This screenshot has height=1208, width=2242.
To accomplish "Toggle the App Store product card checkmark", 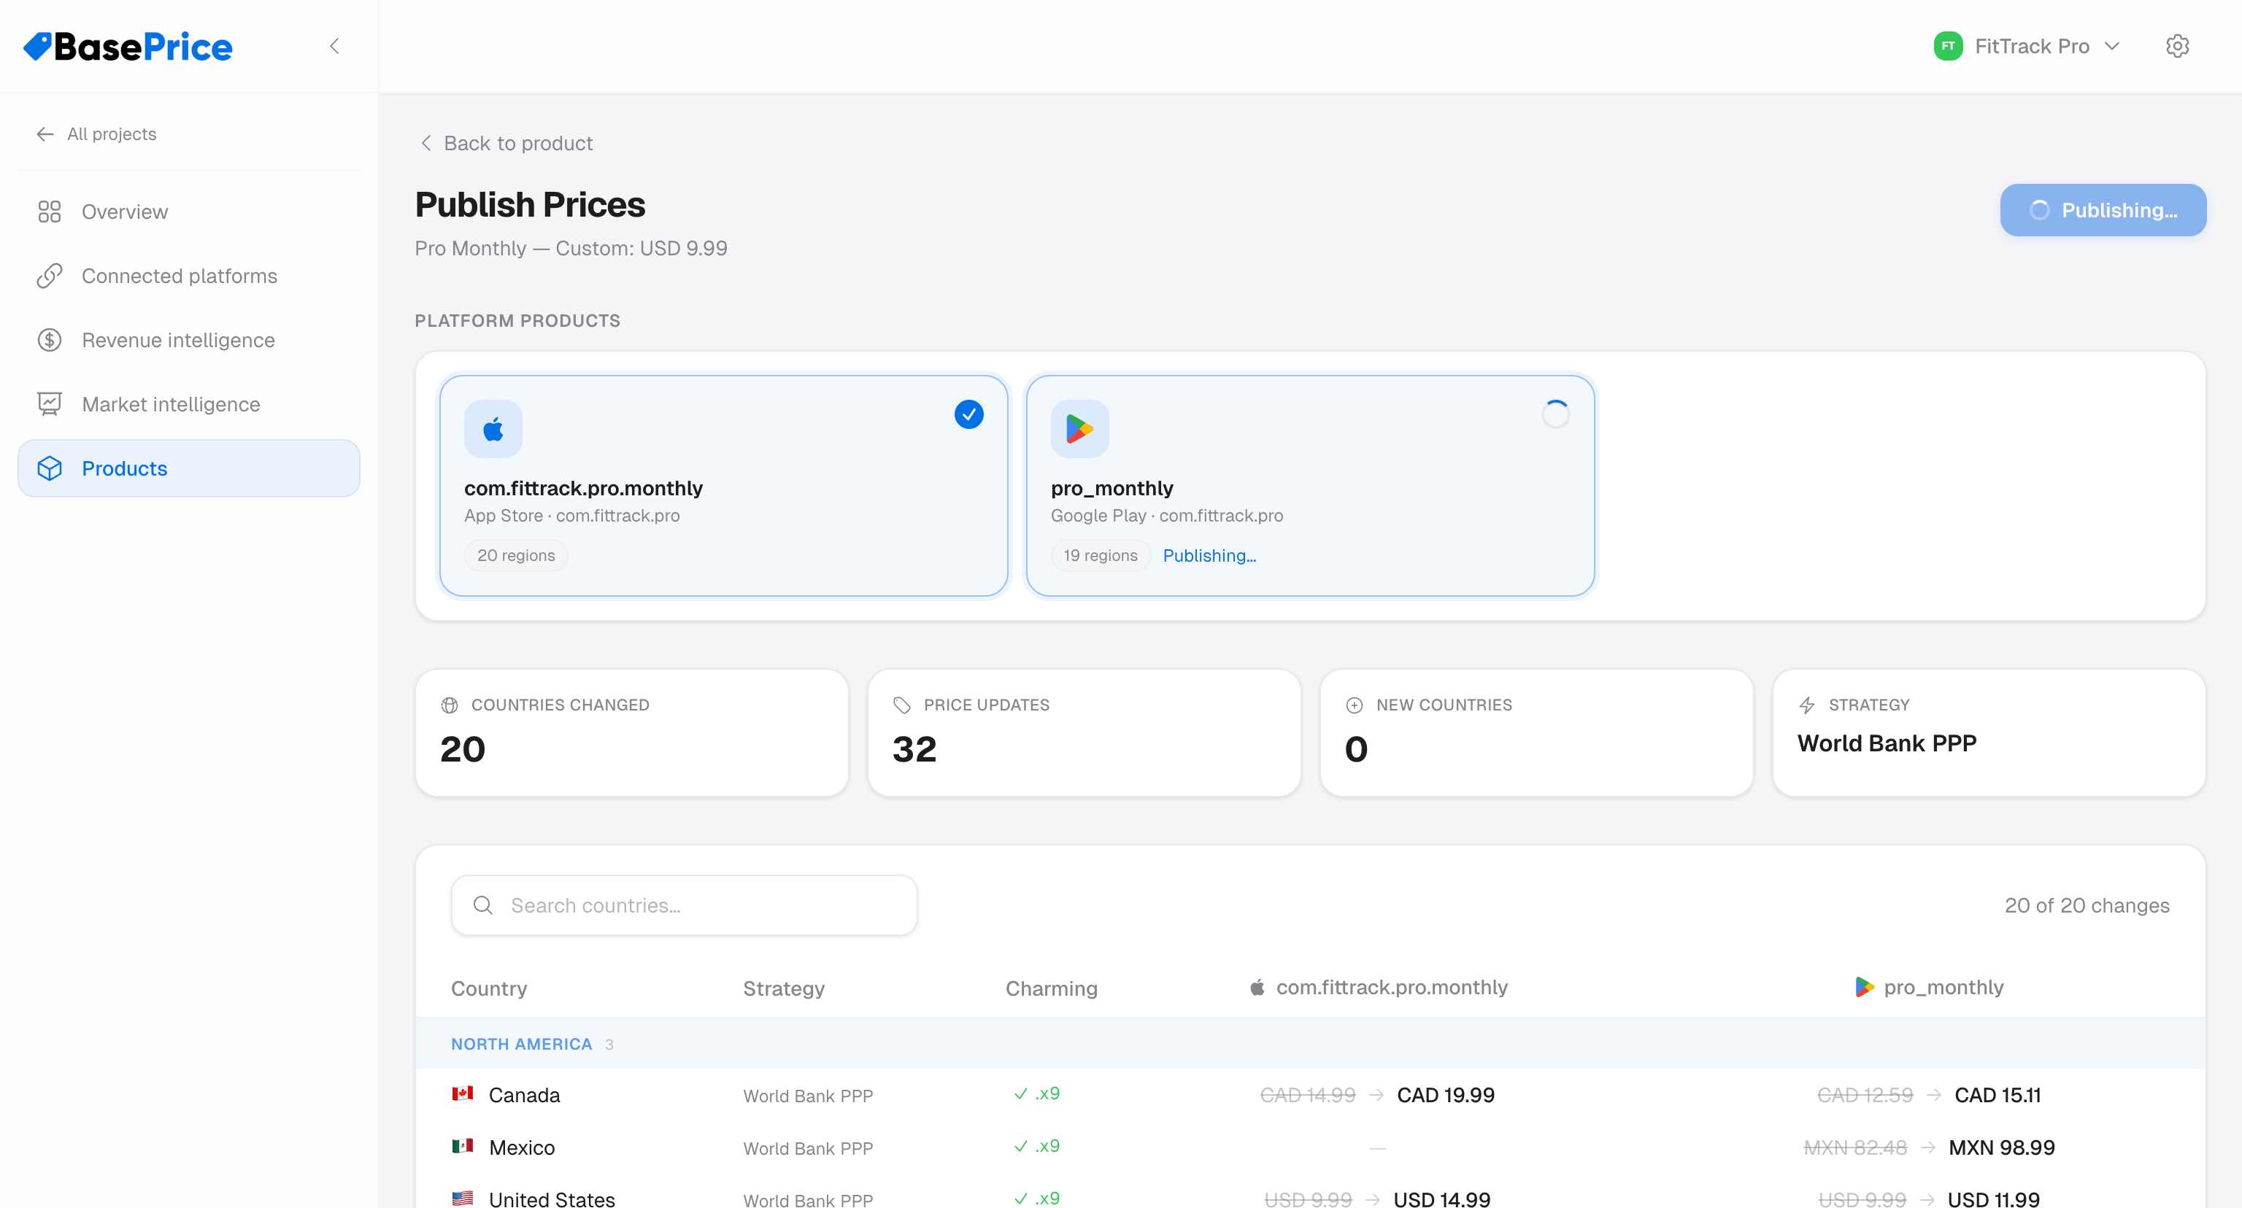I will click(x=968, y=415).
